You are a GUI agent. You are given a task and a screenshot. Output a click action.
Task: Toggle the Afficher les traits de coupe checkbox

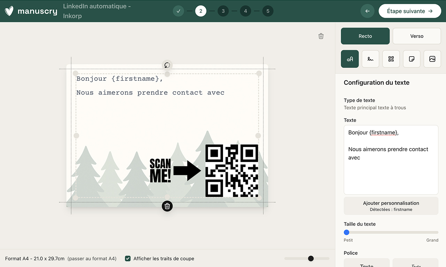(128, 258)
